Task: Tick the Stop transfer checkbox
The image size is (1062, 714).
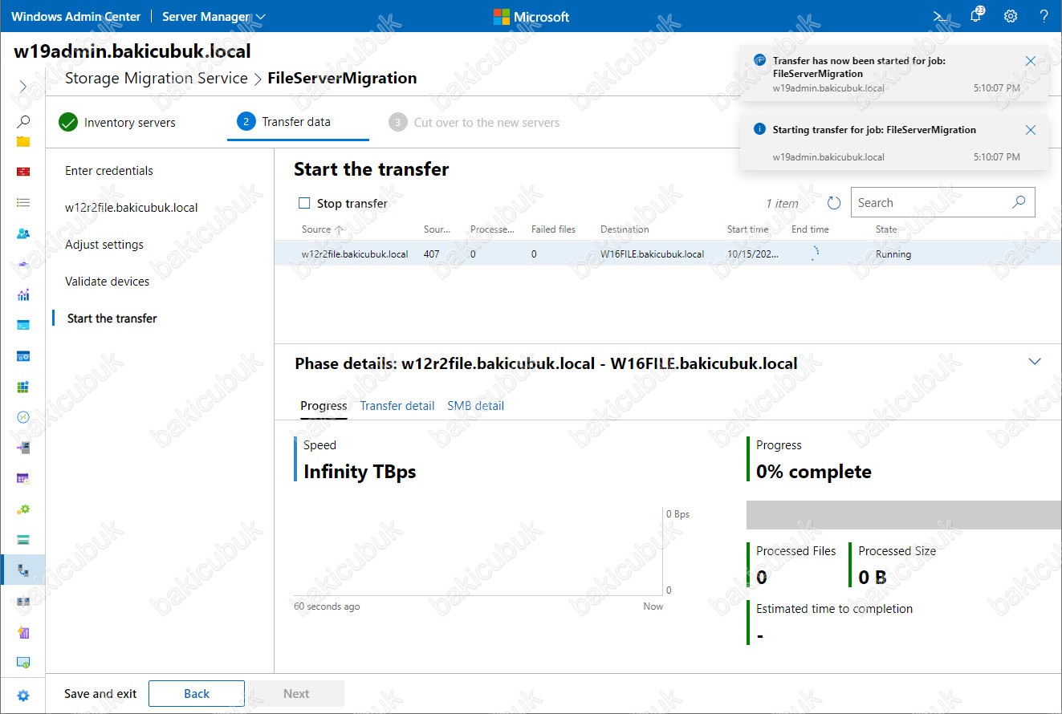Action: point(304,204)
